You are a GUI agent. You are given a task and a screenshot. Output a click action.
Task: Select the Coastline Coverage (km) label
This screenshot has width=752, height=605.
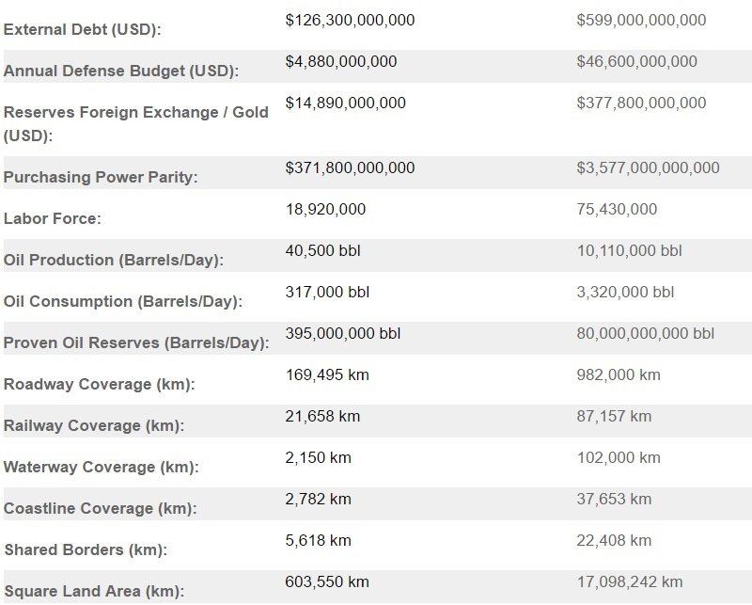[100, 508]
